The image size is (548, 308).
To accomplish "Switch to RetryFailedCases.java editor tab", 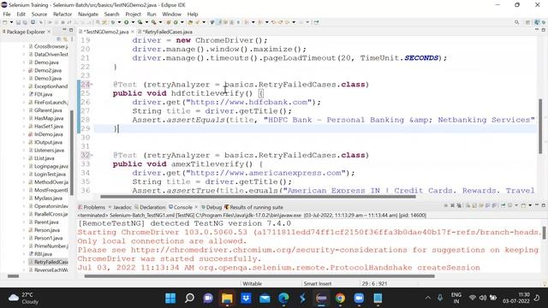I will pyautogui.click(x=168, y=32).
